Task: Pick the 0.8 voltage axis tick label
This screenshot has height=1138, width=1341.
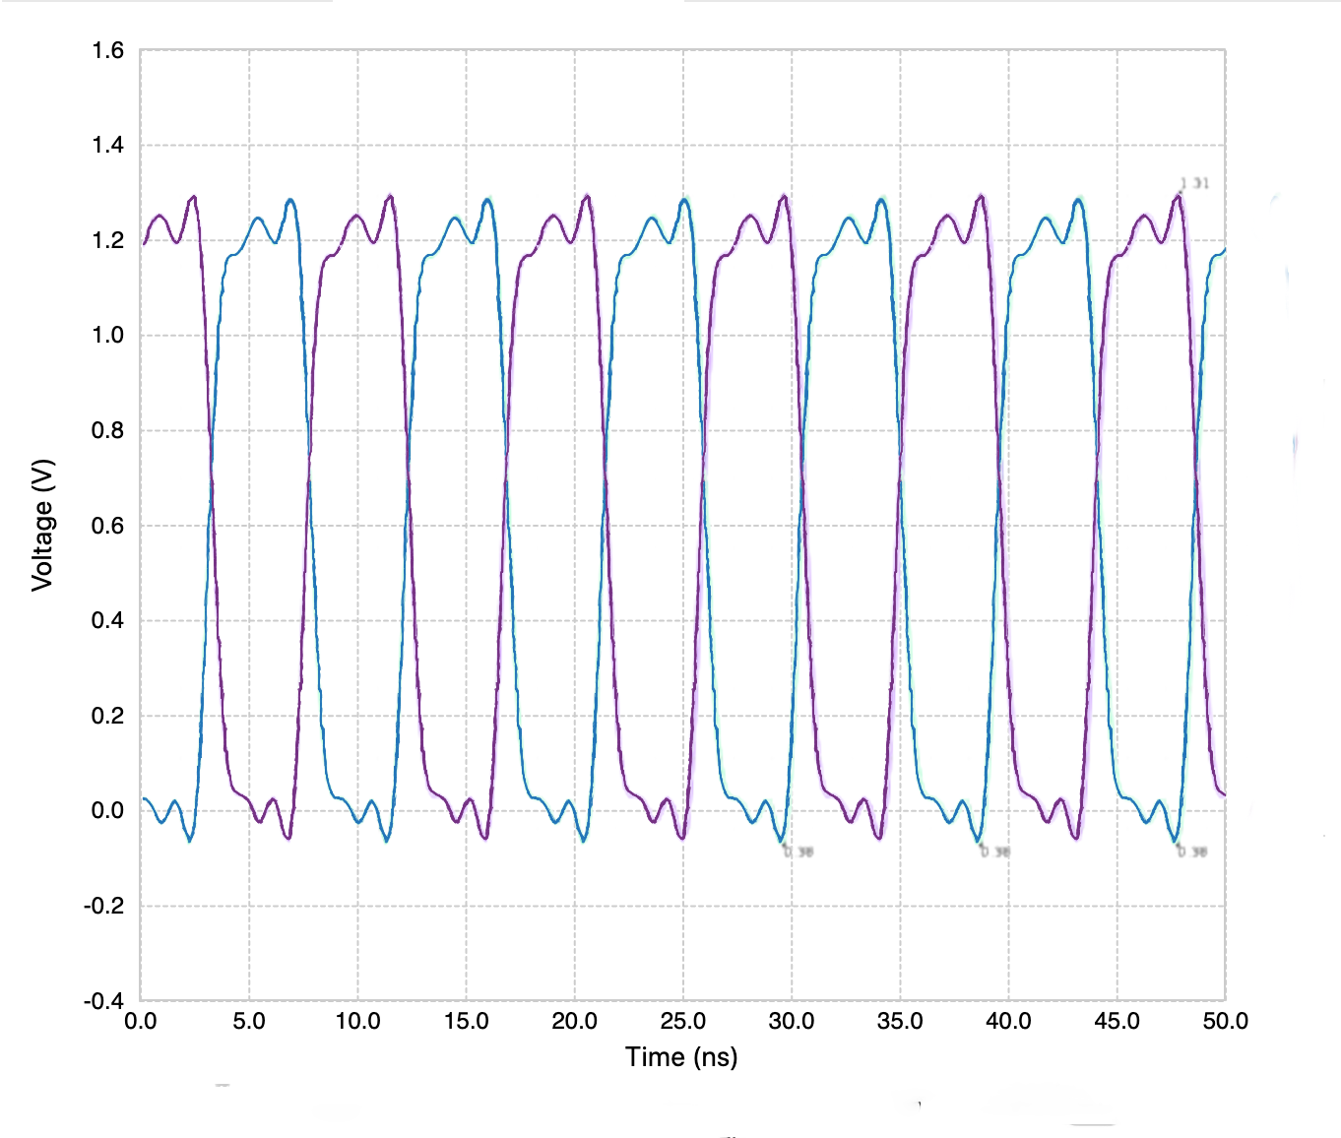Action: [x=108, y=430]
